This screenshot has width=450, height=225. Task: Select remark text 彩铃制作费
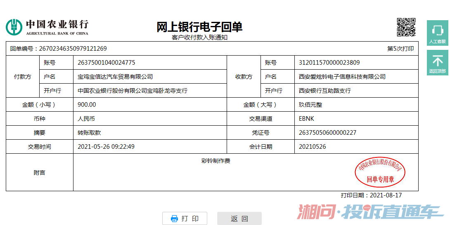216,161
